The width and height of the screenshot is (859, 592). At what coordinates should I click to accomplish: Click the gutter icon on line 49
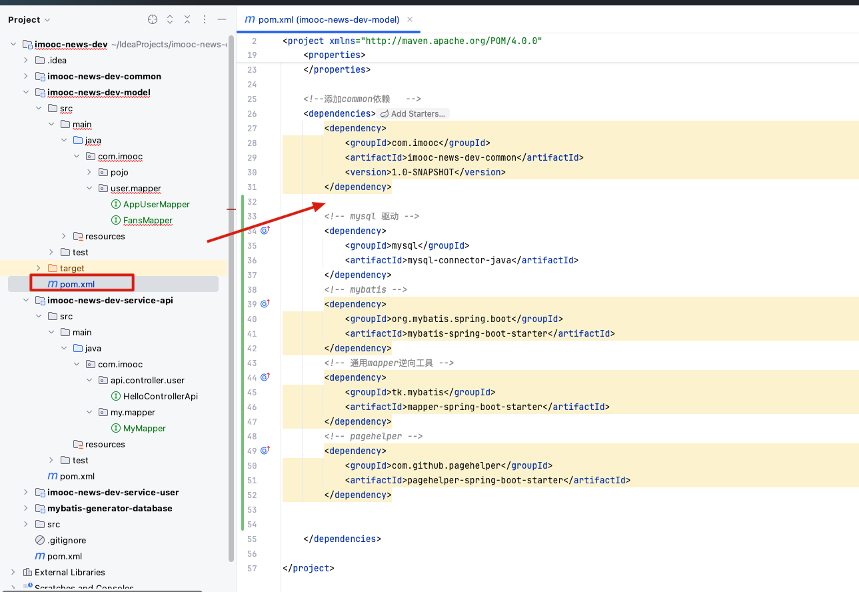click(265, 451)
